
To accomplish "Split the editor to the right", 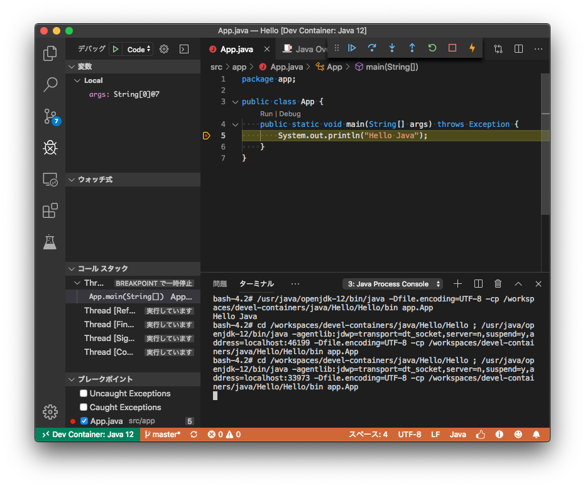I will 518,49.
